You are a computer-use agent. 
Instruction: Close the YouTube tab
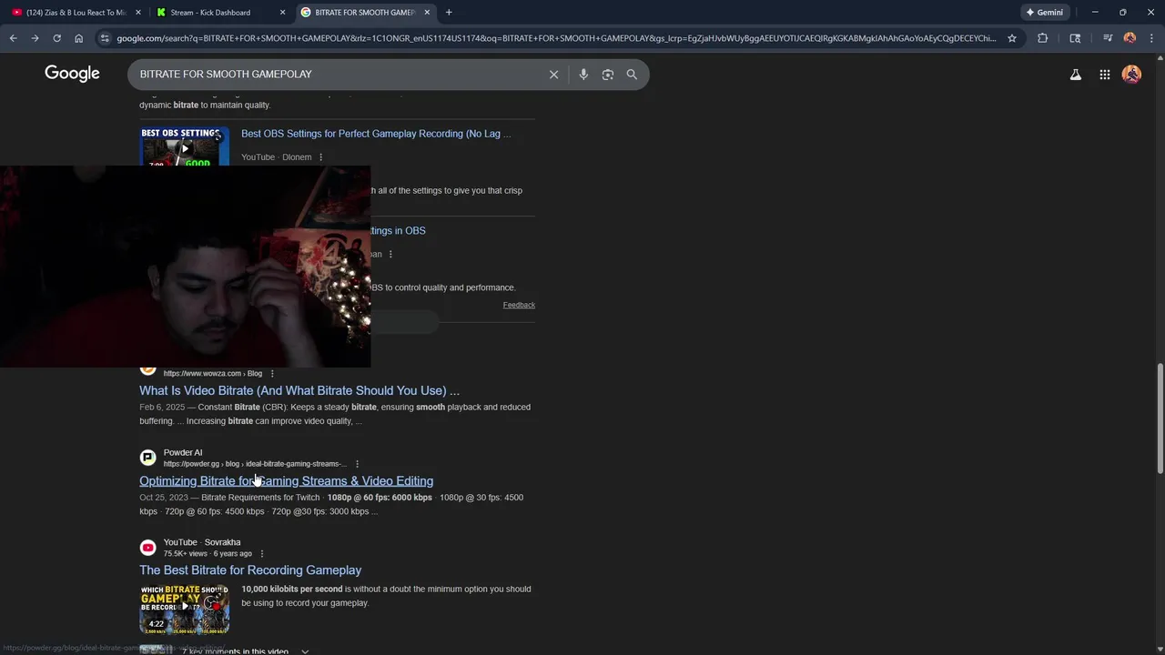pos(138,12)
